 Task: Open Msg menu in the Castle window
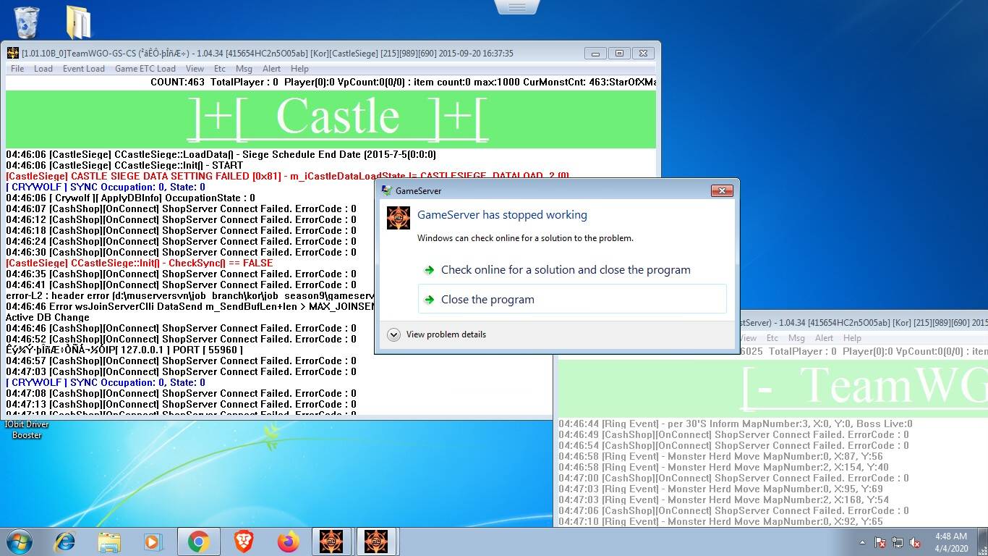(x=244, y=69)
